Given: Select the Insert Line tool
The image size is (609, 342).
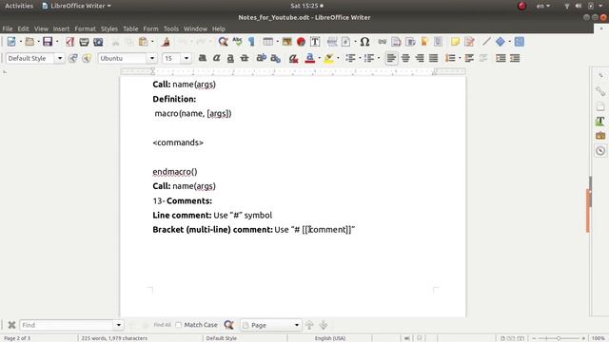Looking at the screenshot, I should pos(486,42).
